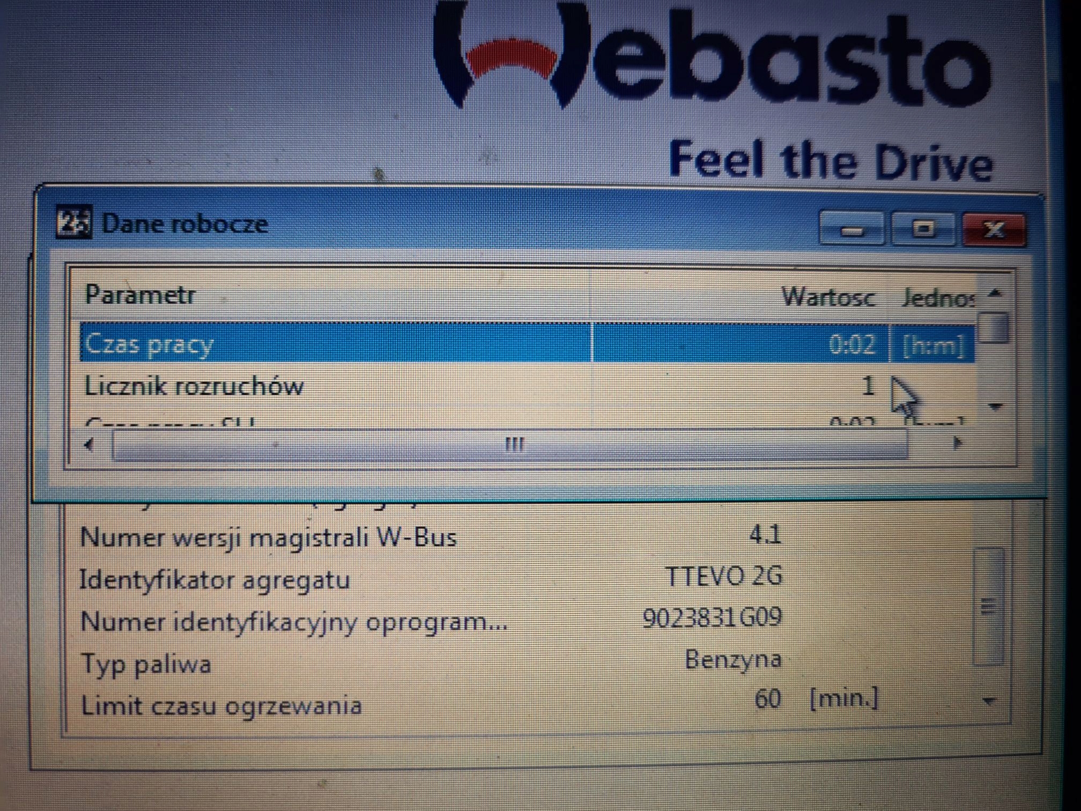The width and height of the screenshot is (1081, 811).
Task: Select the Czas pracy row
Action: (x=150, y=344)
